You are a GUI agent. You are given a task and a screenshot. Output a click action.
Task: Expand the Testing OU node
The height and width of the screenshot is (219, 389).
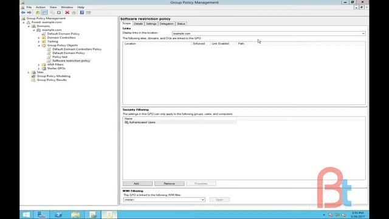[x=39, y=41]
